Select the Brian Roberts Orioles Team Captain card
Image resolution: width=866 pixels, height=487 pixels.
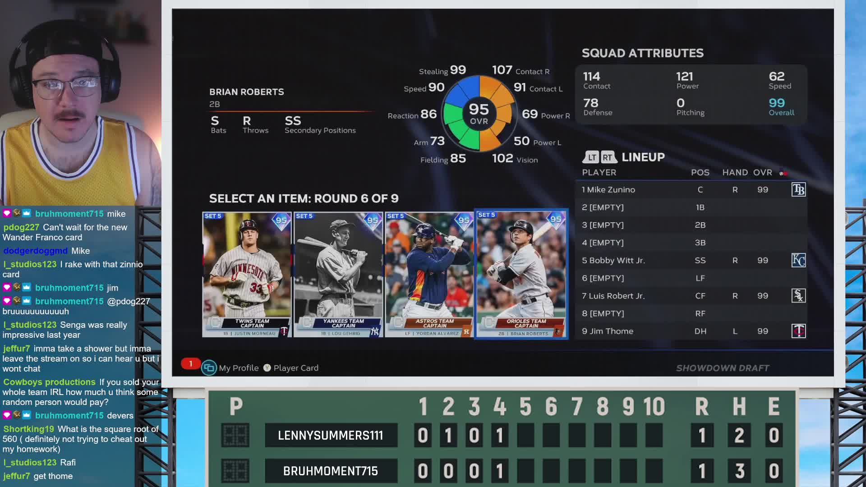(521, 274)
